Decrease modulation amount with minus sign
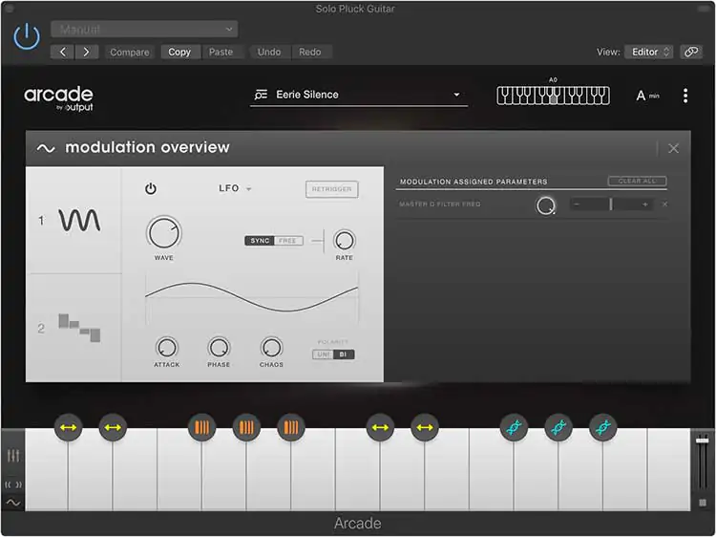The height and width of the screenshot is (537, 716). (577, 204)
